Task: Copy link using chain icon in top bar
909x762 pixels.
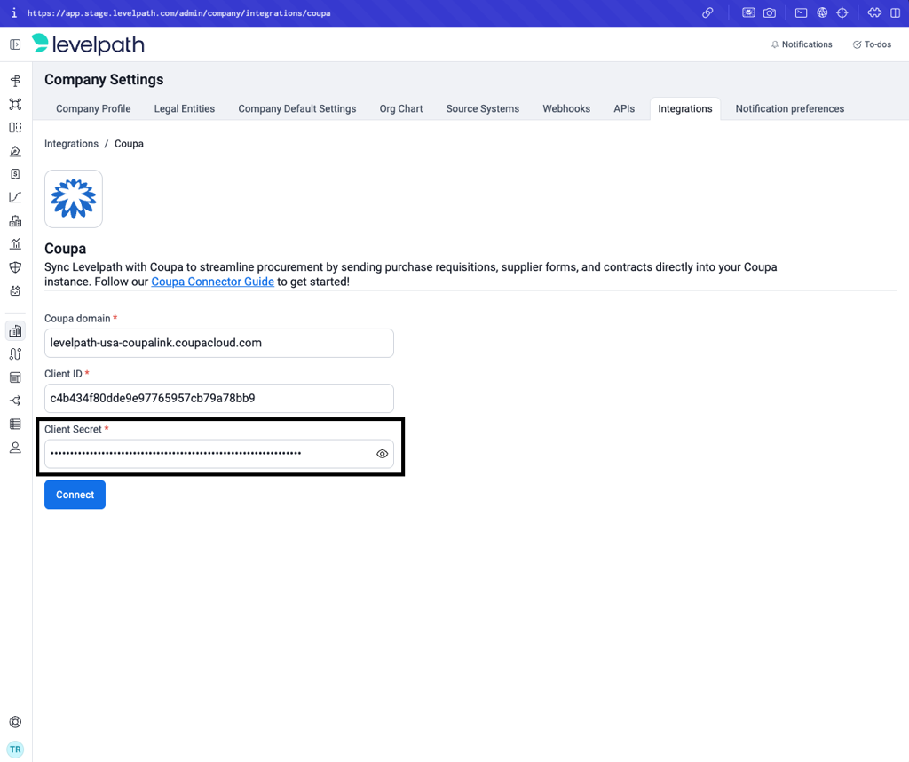Action: pos(707,13)
